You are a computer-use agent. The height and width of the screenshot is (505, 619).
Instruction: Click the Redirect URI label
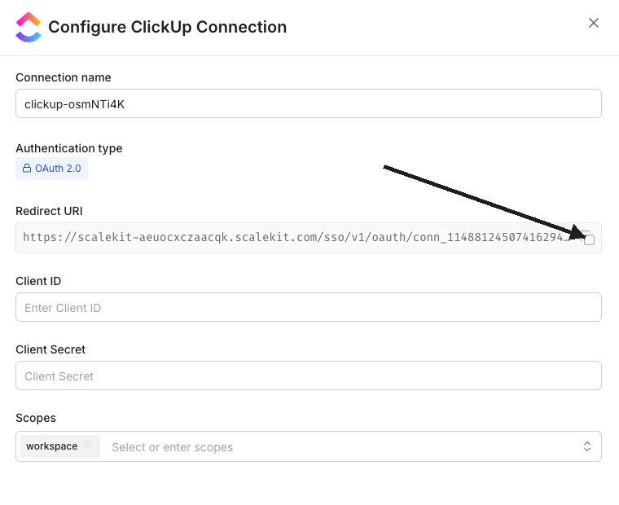click(49, 211)
